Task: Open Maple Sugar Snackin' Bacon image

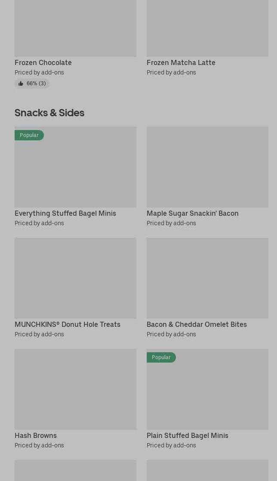Action: point(207,167)
